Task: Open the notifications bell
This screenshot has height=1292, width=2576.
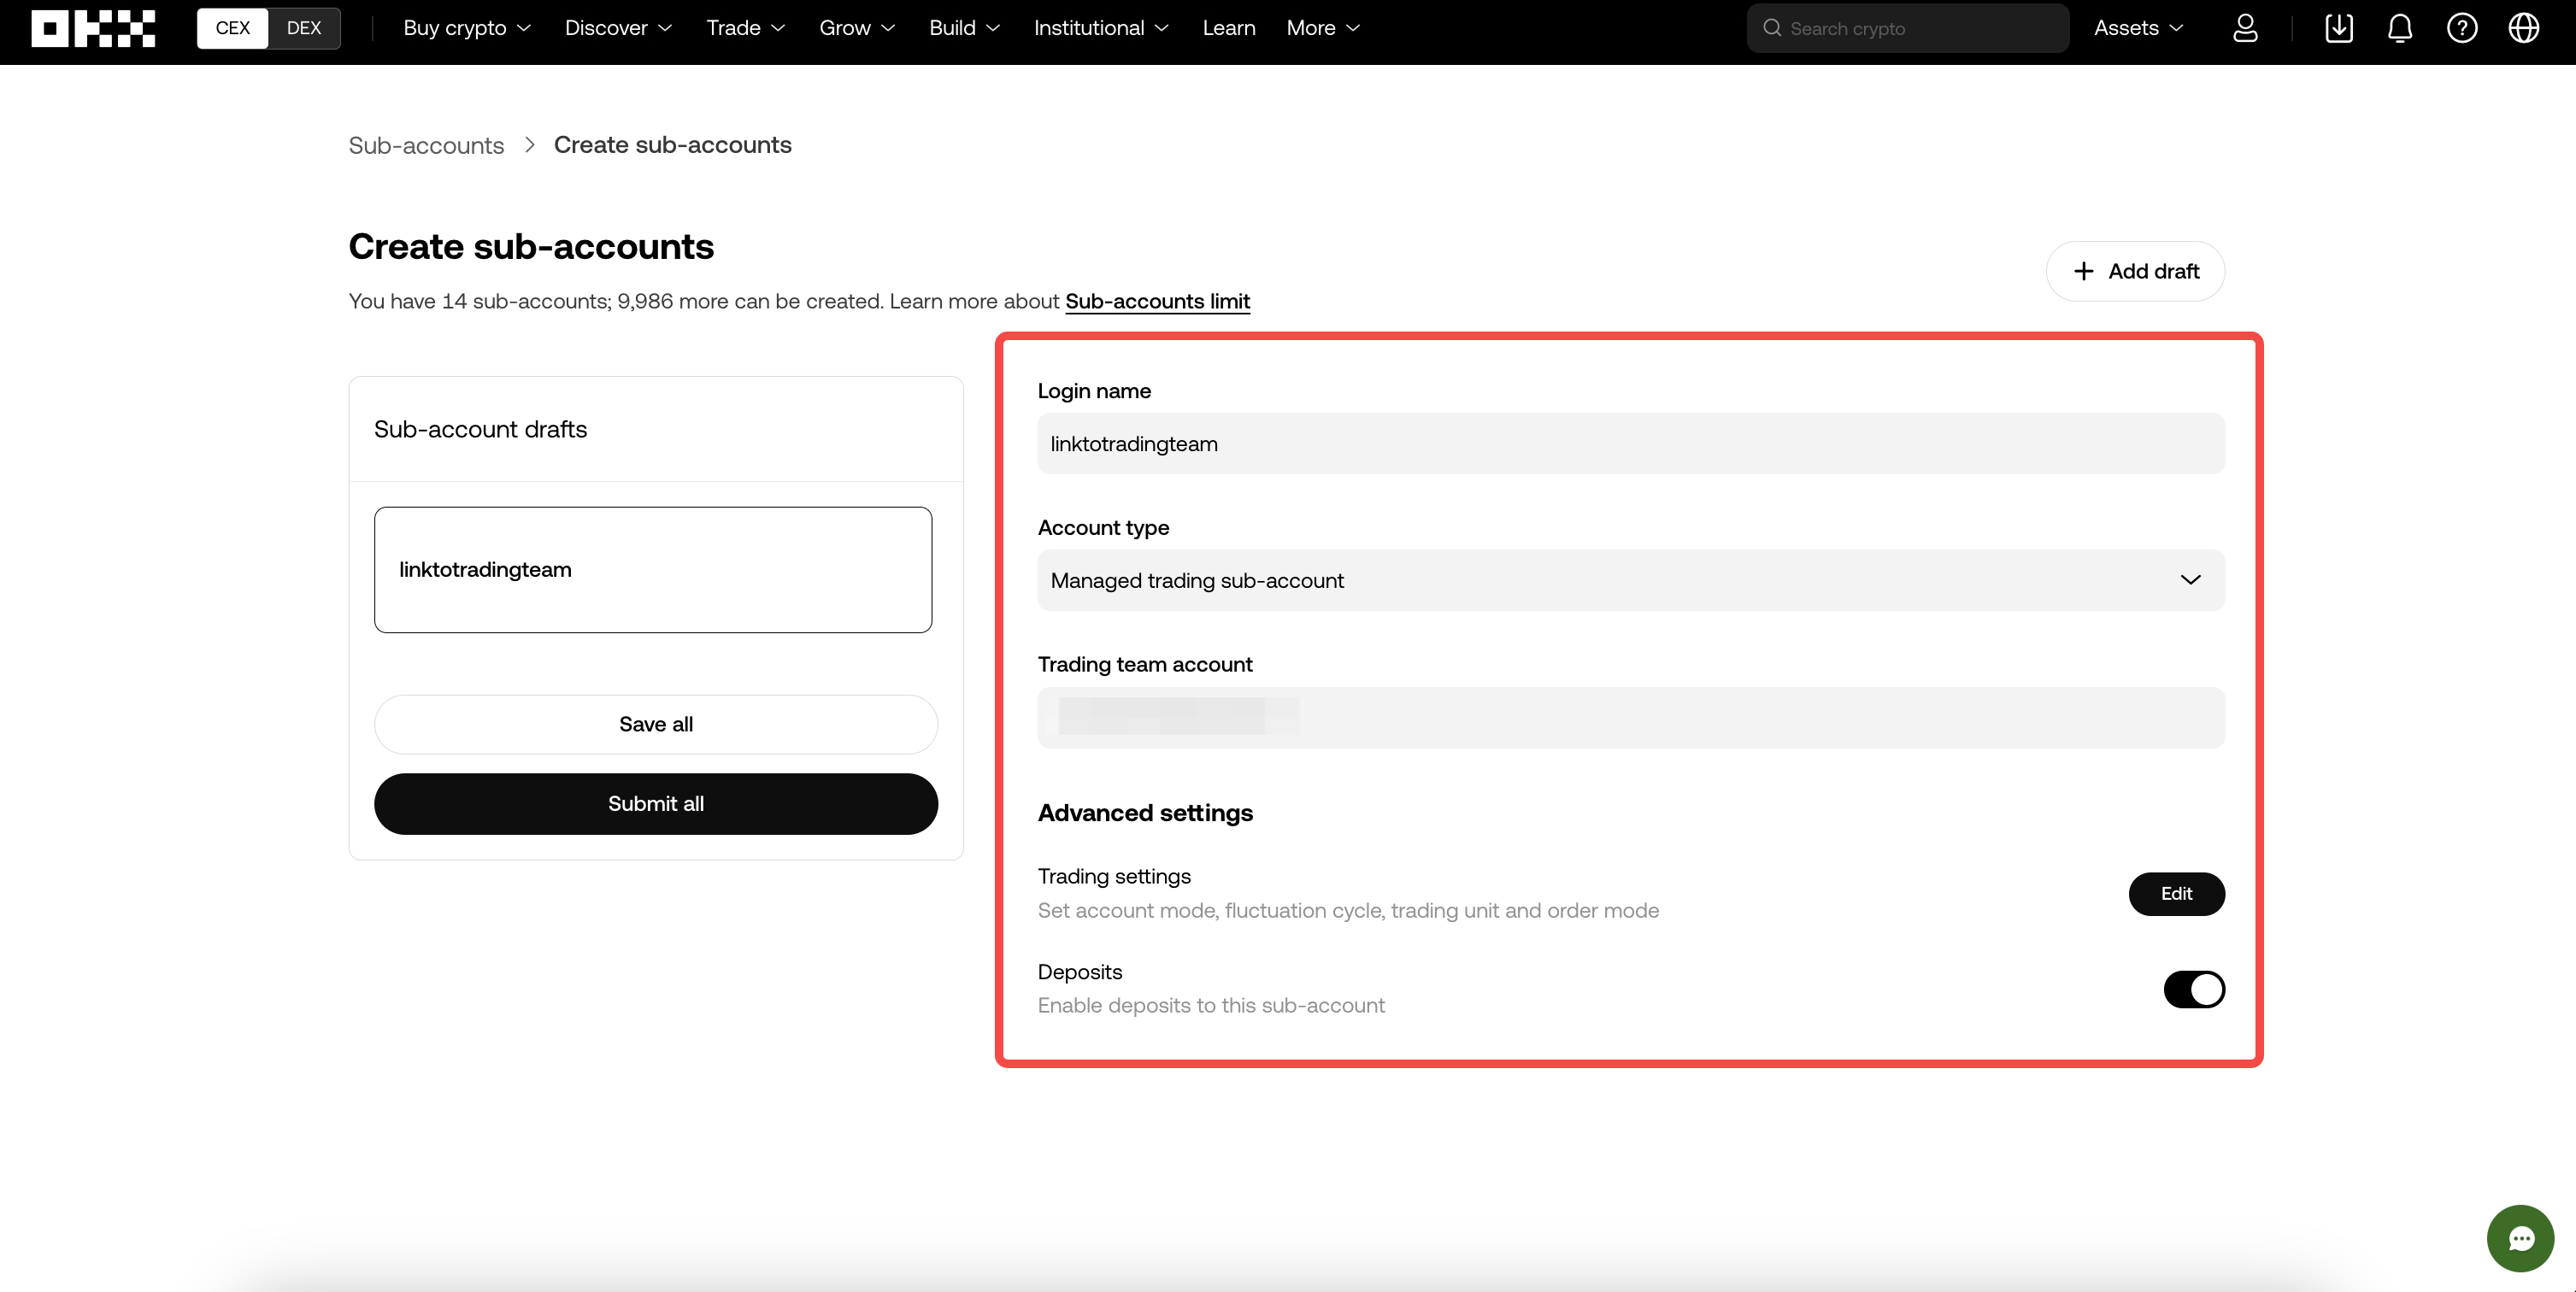Action: pyautogui.click(x=2400, y=28)
